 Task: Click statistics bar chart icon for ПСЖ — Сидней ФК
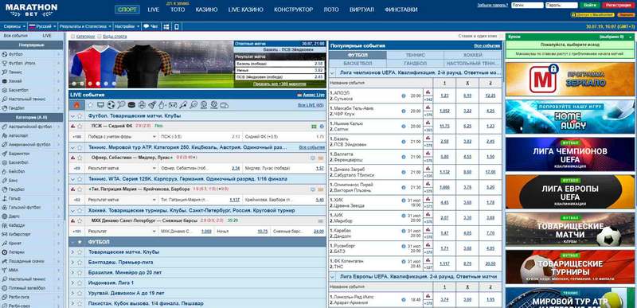click(73, 127)
